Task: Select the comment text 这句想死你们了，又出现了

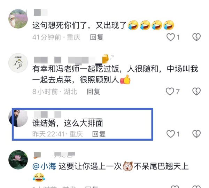Action: (79, 25)
